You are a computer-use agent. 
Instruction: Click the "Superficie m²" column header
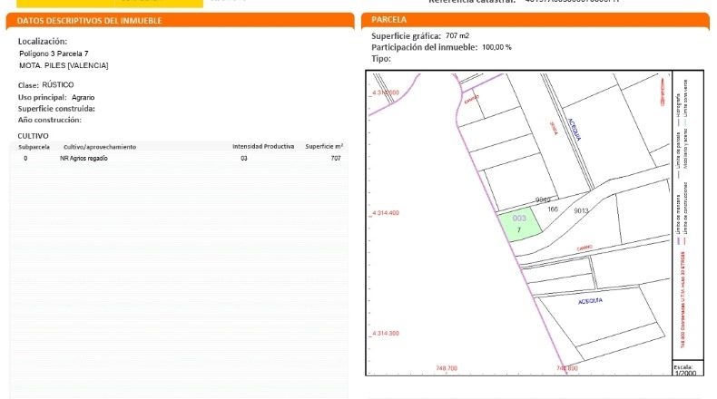[324, 146]
